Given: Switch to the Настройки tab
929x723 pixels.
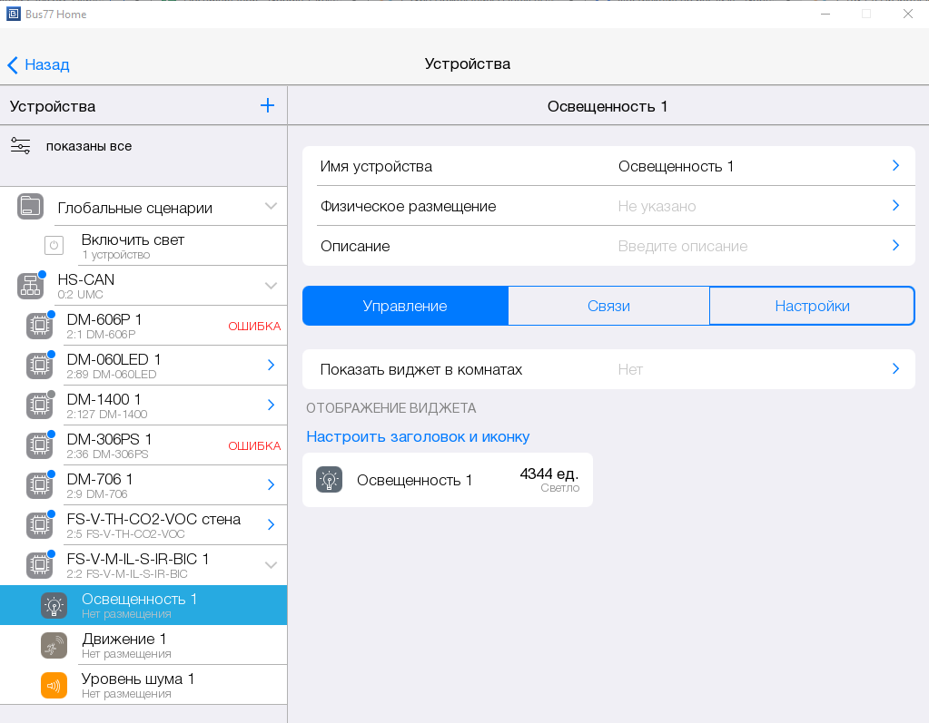Looking at the screenshot, I should (x=812, y=306).
